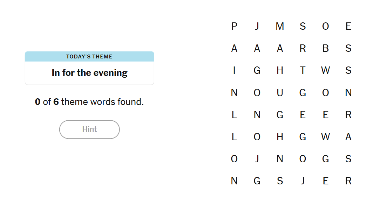Select the letter U in the grid
The image size is (380, 219).
(x=280, y=93)
